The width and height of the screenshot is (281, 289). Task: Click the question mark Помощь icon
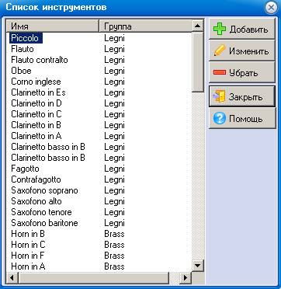click(x=220, y=119)
